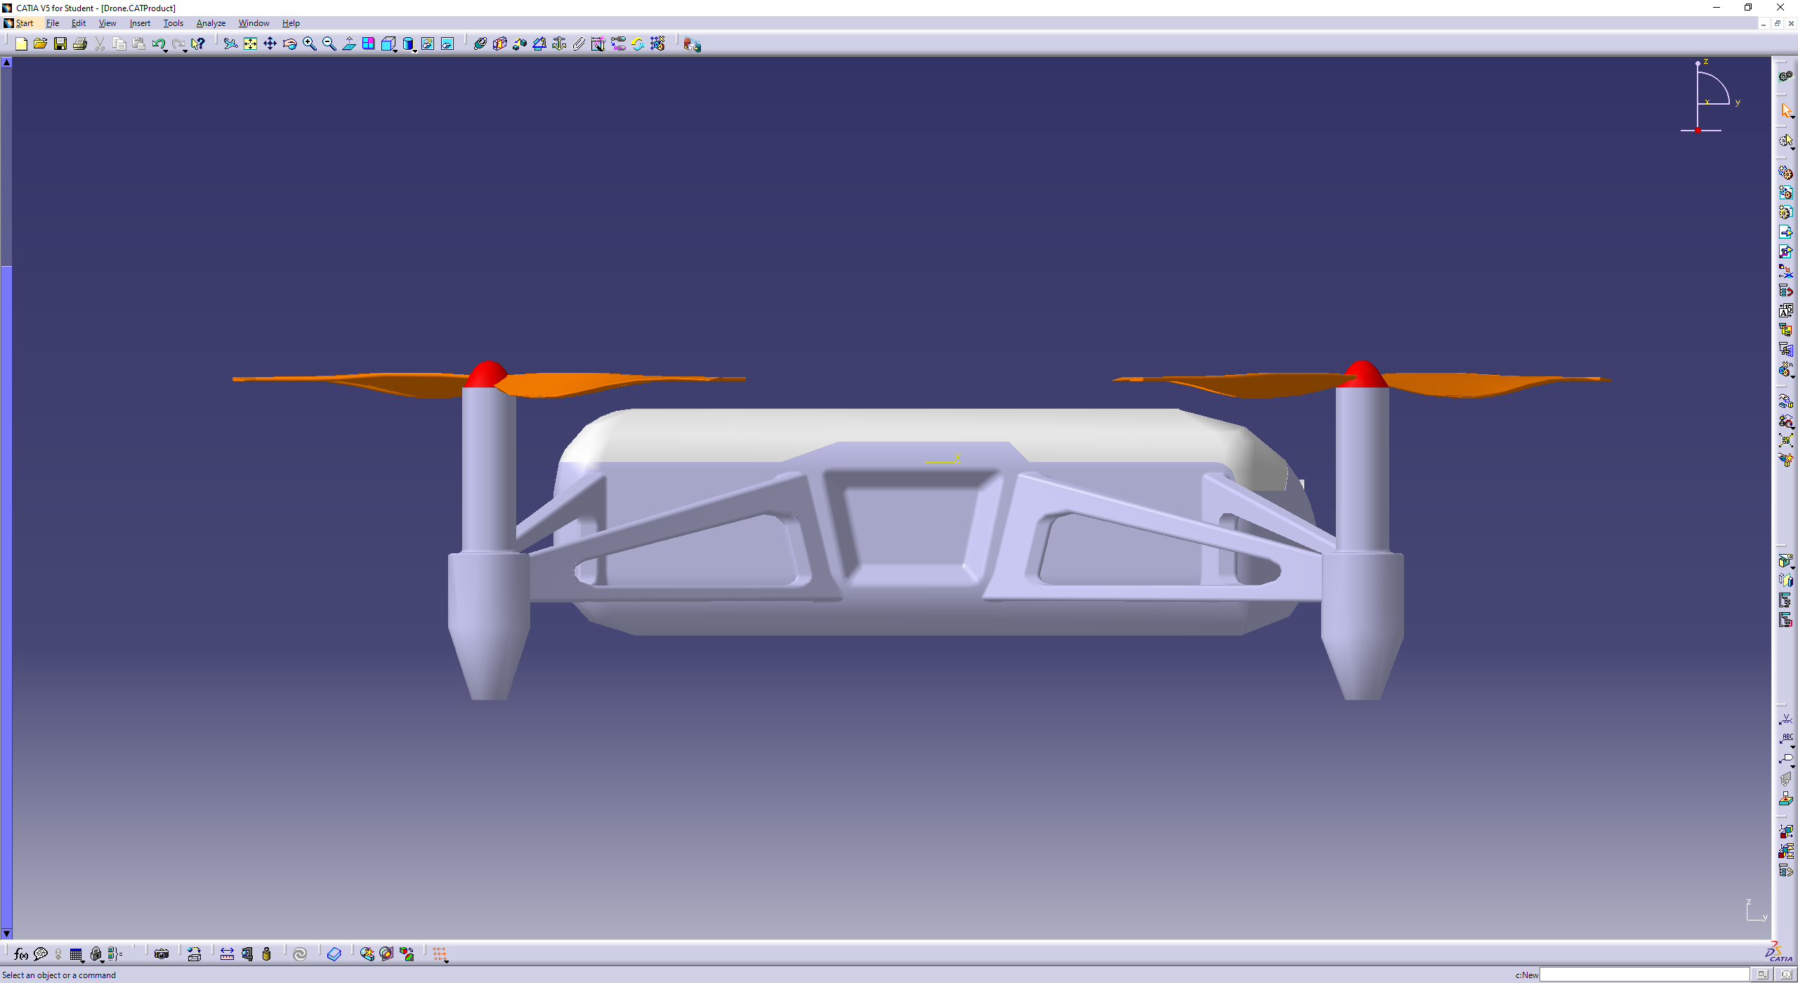Click the Capture camera icon

click(162, 954)
